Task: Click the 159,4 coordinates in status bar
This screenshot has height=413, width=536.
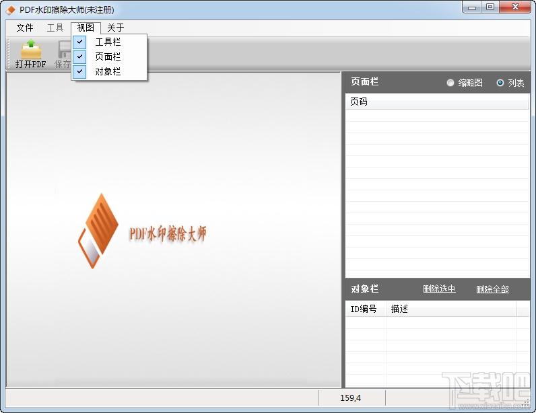Action: [350, 398]
